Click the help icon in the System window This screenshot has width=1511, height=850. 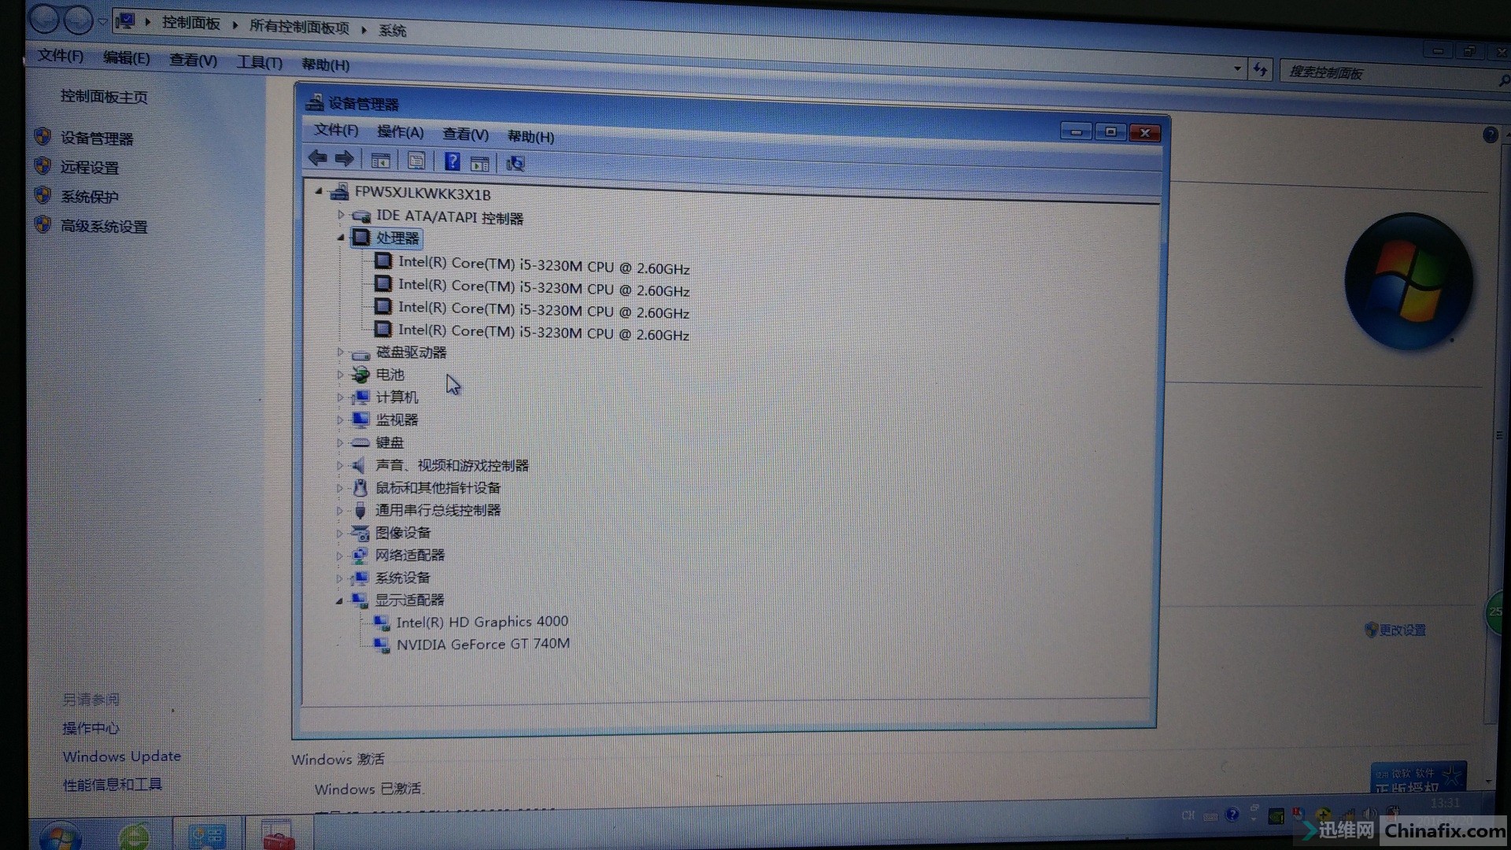click(1490, 135)
